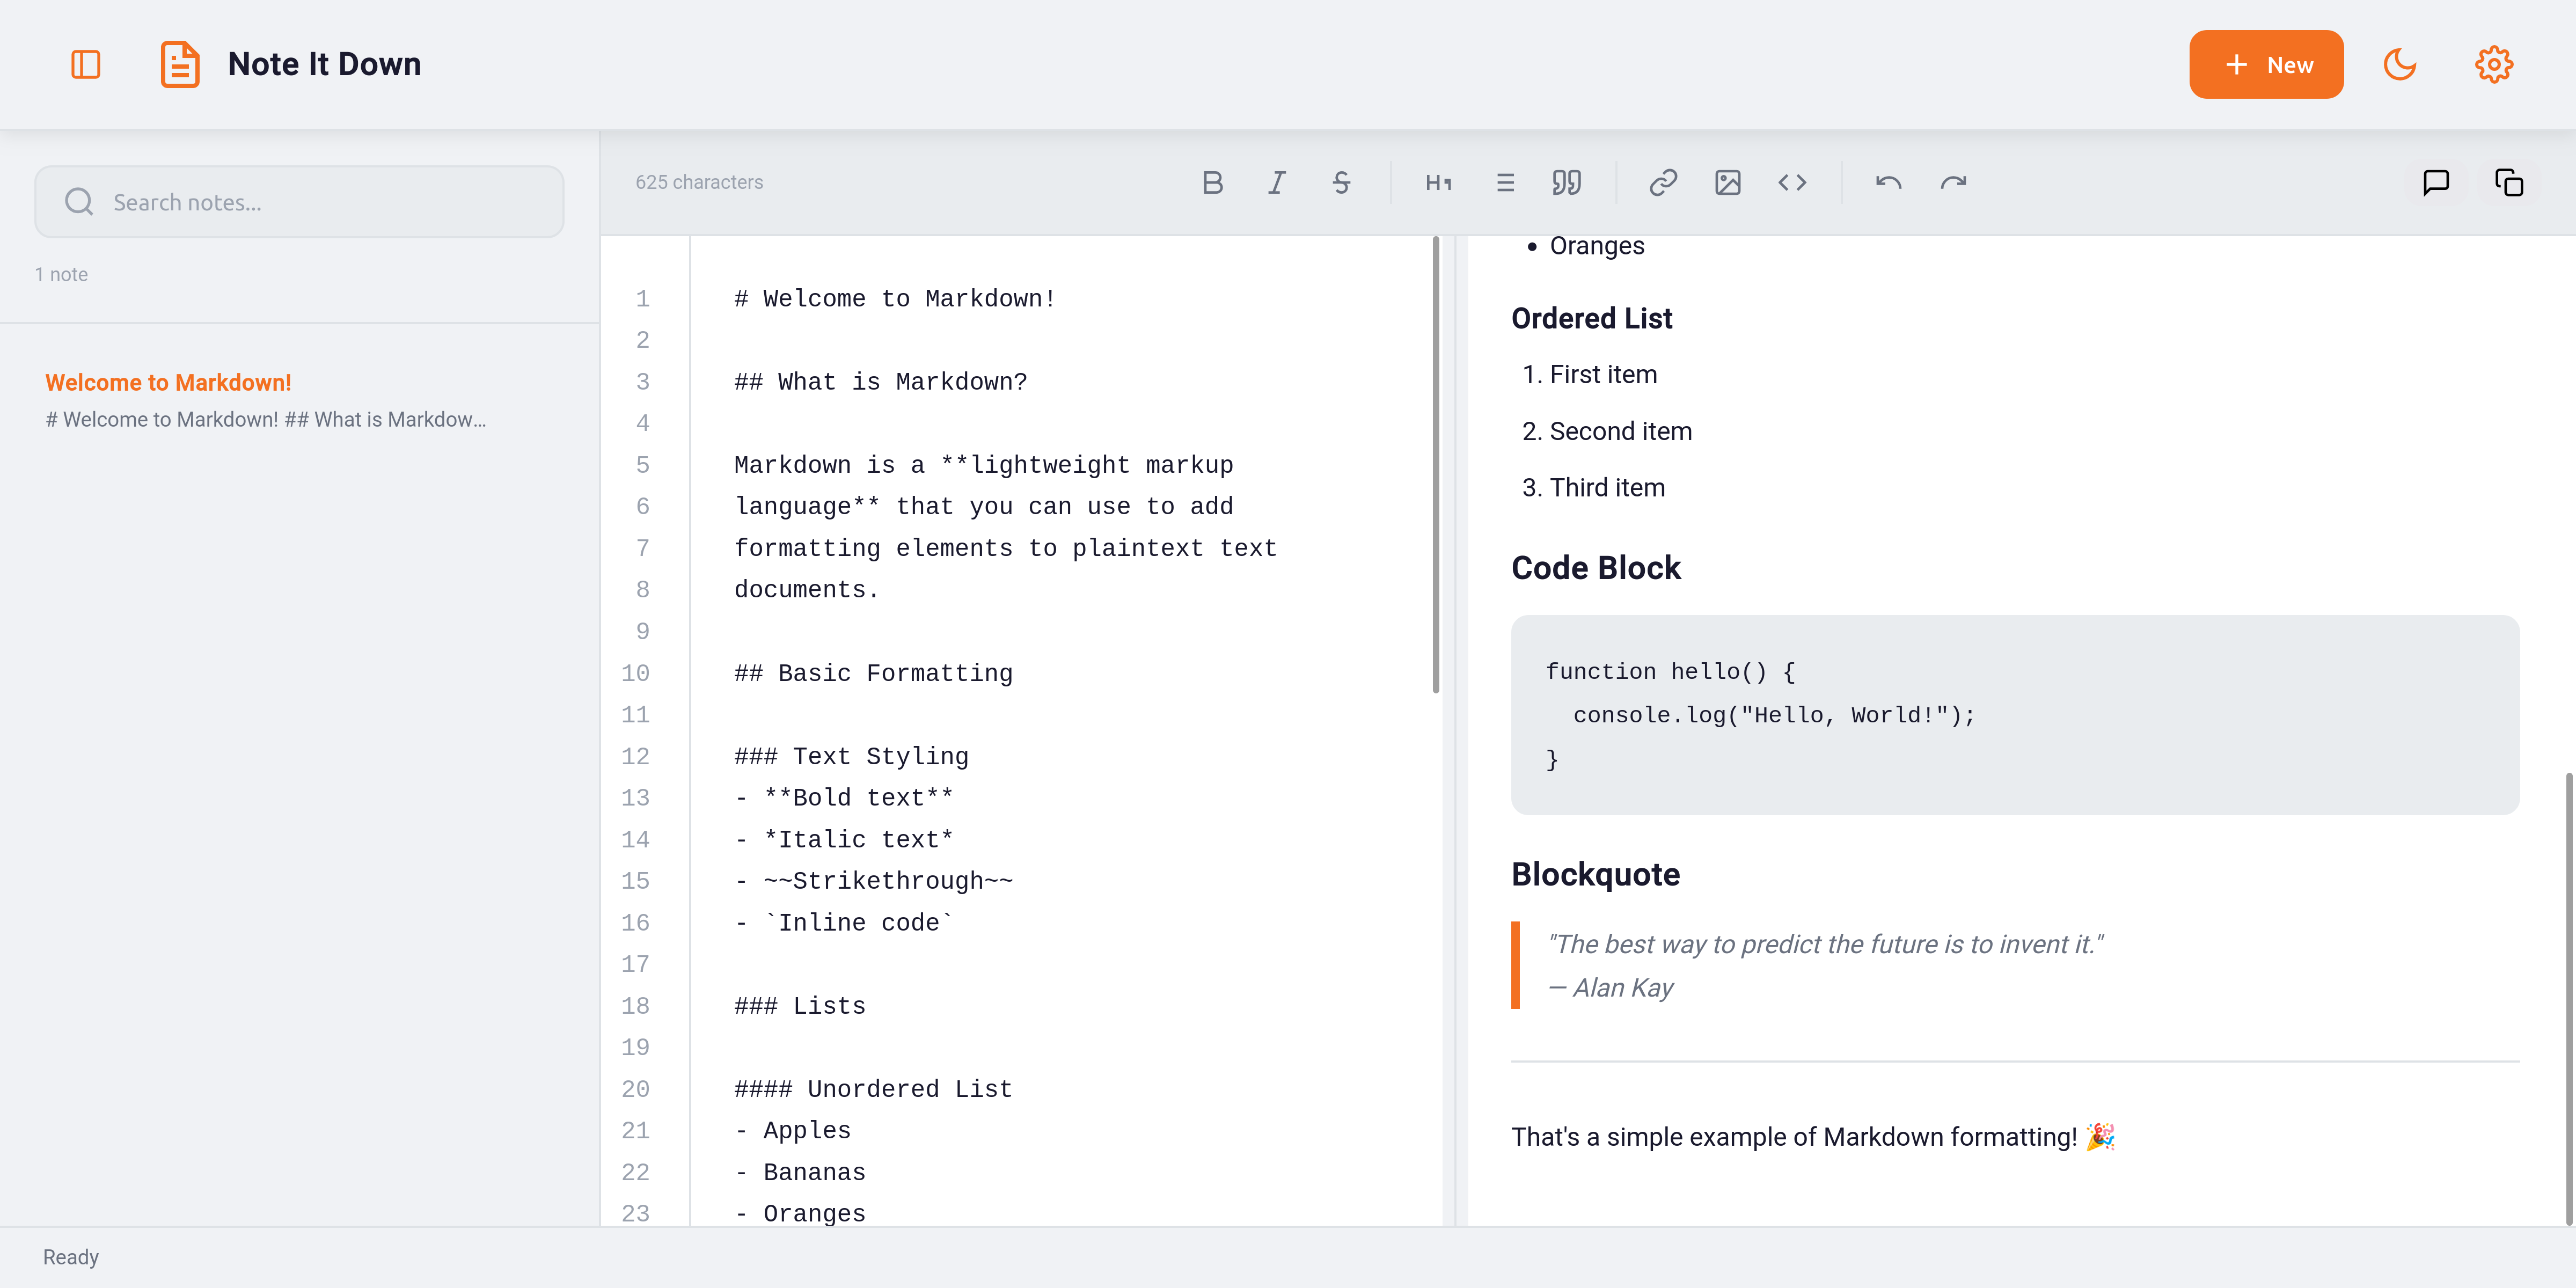Apply italic formatting

point(1276,182)
